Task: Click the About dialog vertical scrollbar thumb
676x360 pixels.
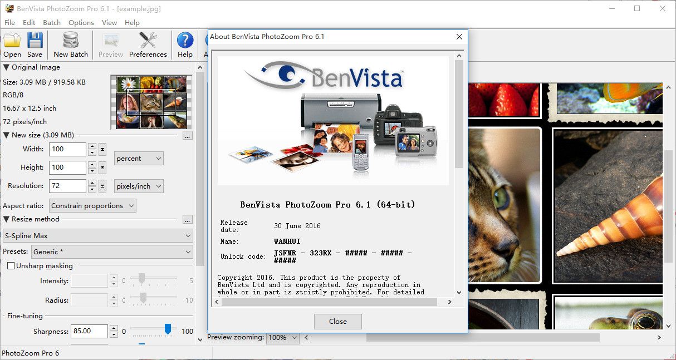Action: click(x=459, y=114)
